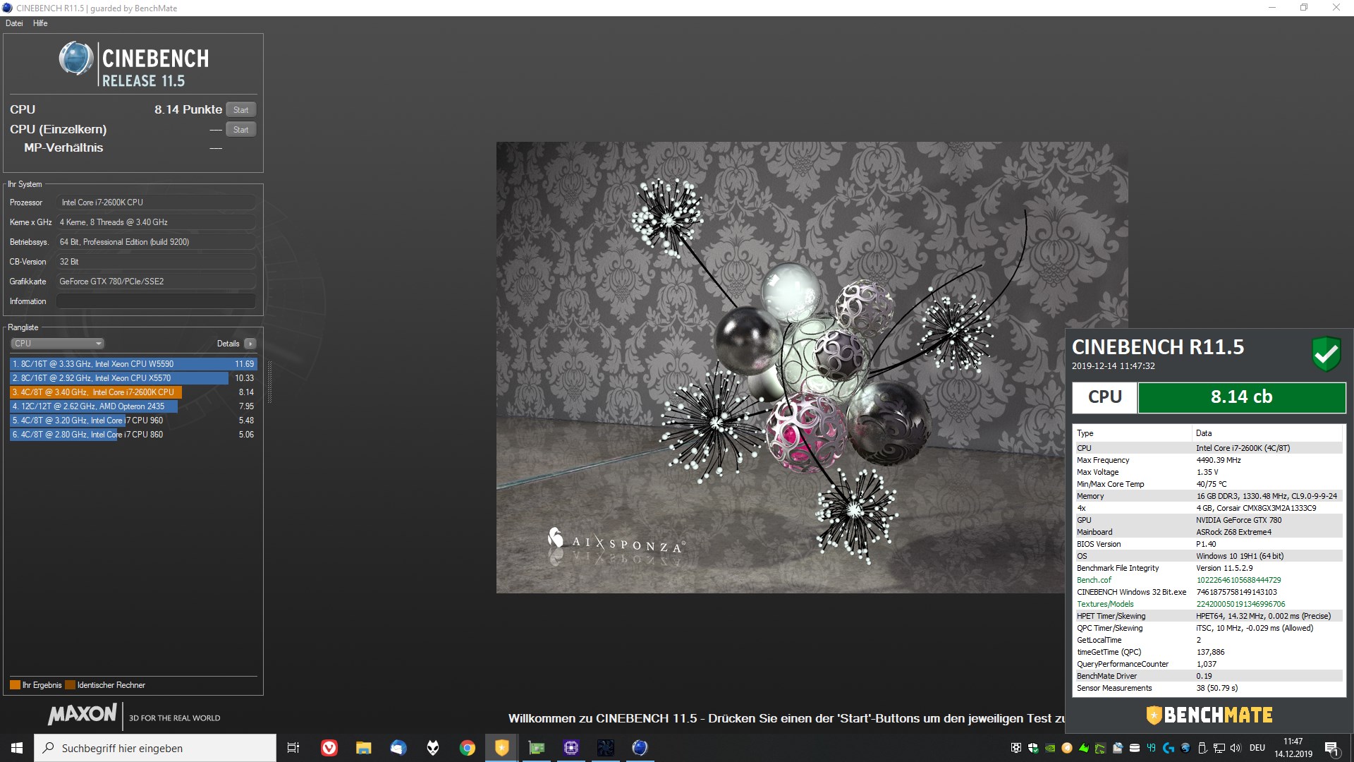The height and width of the screenshot is (762, 1354).
Task: Open the Hilfe menu
Action: (40, 23)
